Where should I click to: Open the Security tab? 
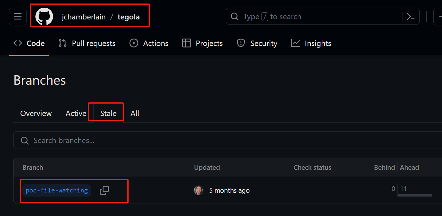pos(257,44)
